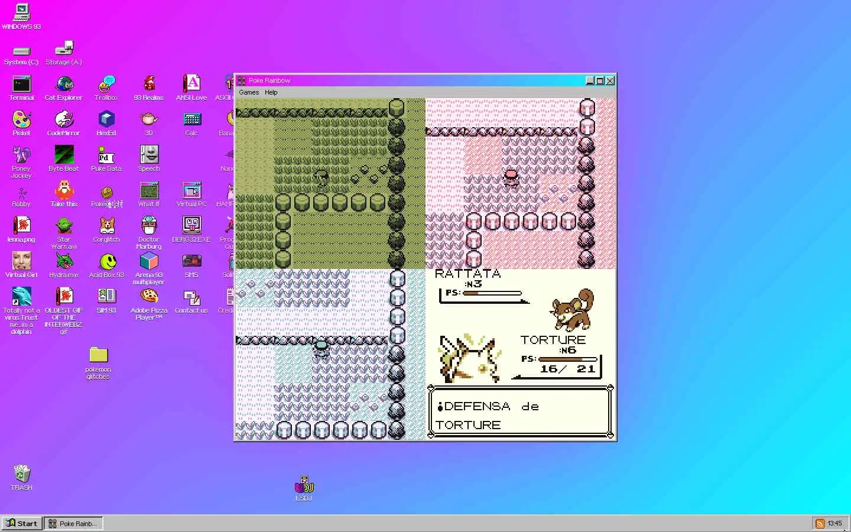This screenshot has width=851, height=532.
Task: Open the 93 Realms icon
Action: pos(149,88)
